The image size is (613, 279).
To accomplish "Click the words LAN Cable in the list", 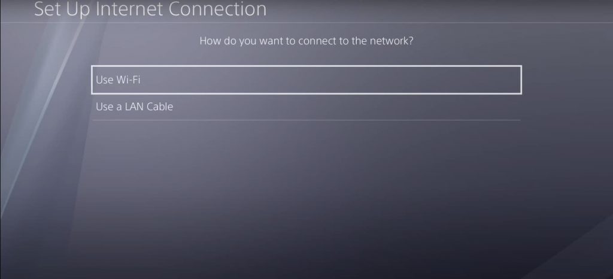I will click(148, 107).
